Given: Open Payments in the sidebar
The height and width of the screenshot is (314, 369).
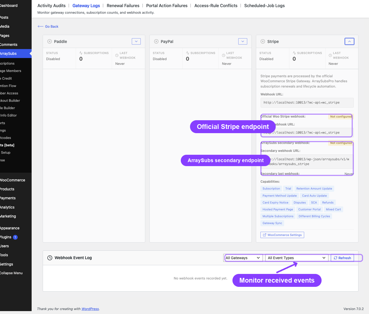Looking at the screenshot, I should point(16,198).
